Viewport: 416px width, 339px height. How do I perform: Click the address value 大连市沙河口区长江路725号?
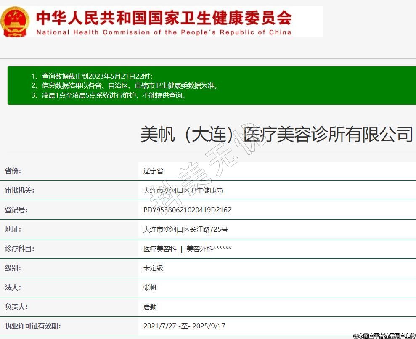pos(185,229)
